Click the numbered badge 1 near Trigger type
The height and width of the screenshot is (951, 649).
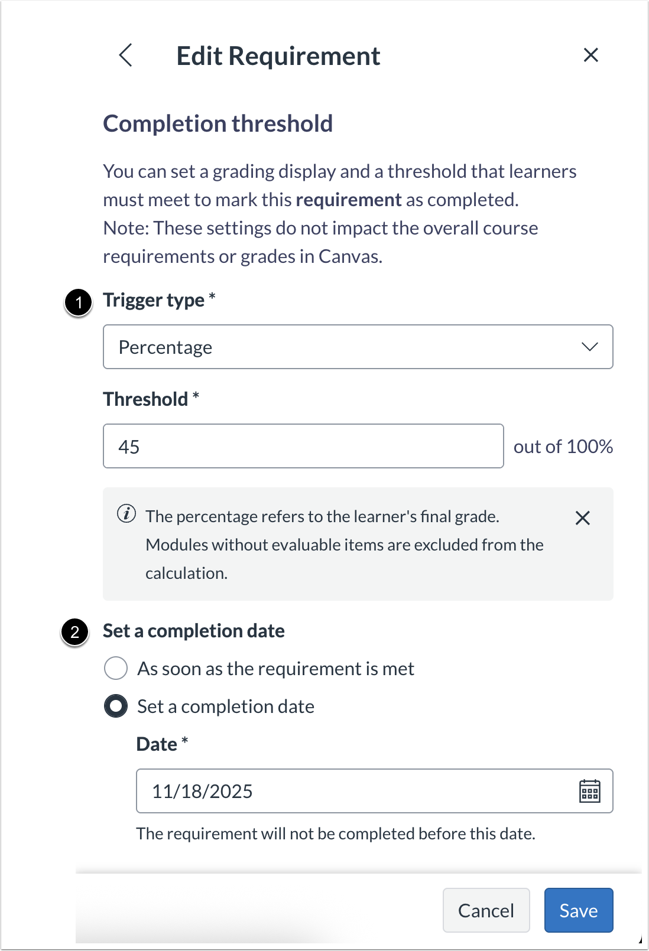tap(77, 303)
